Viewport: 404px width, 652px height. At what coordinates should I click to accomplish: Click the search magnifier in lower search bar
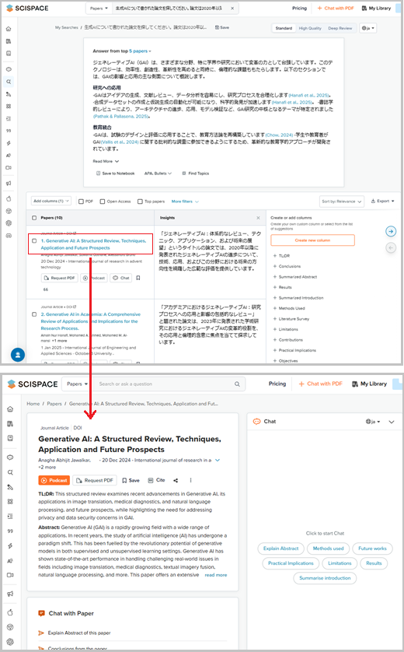(x=237, y=384)
